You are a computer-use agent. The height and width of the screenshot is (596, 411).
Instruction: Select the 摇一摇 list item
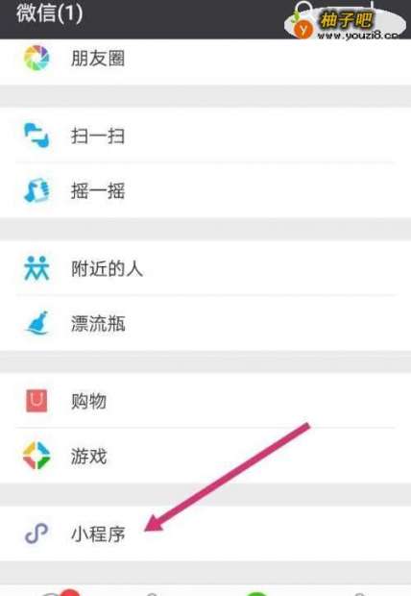[205, 190]
